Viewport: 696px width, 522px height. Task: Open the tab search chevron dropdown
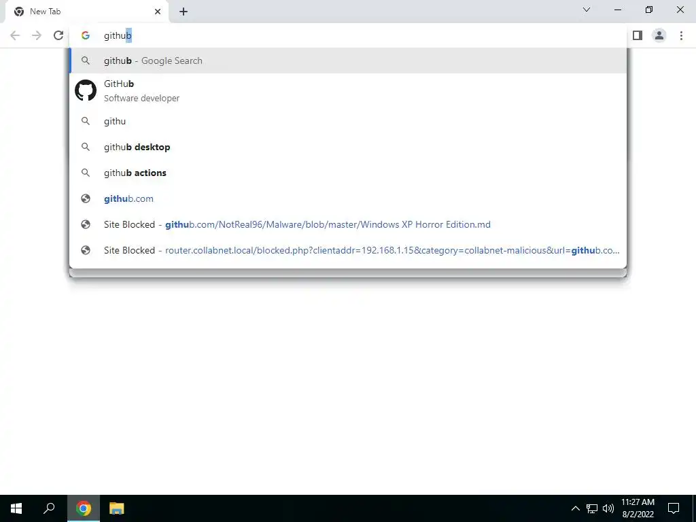[x=587, y=10]
